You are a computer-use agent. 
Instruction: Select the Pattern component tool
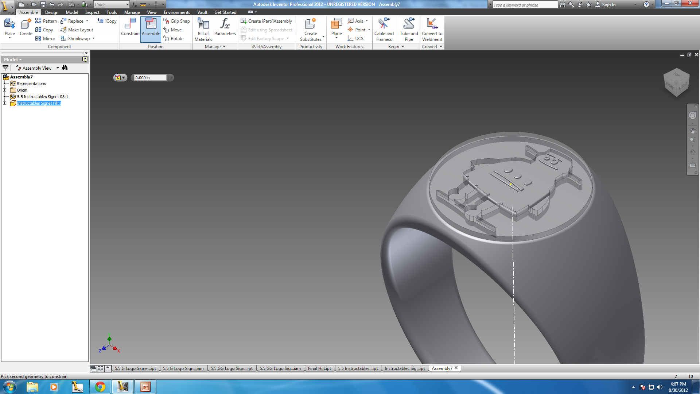(46, 21)
